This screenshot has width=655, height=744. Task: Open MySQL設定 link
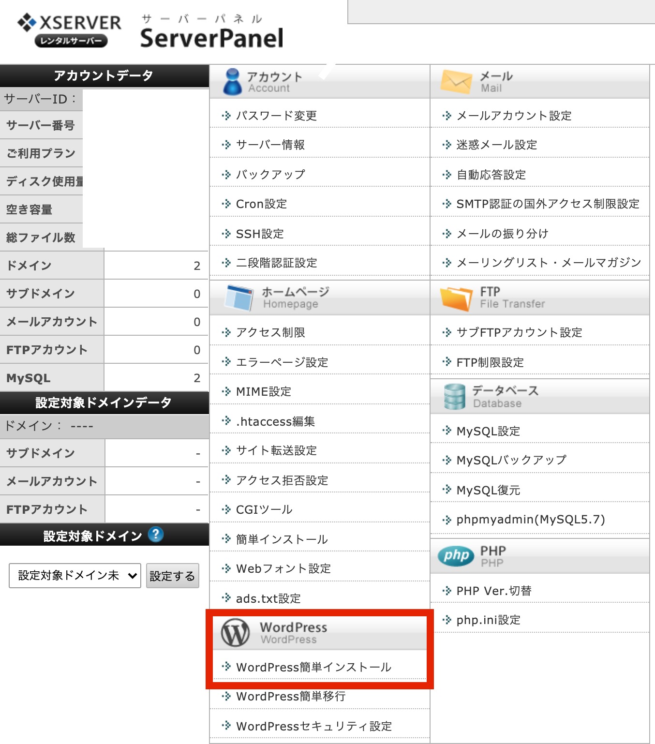pyautogui.click(x=488, y=431)
